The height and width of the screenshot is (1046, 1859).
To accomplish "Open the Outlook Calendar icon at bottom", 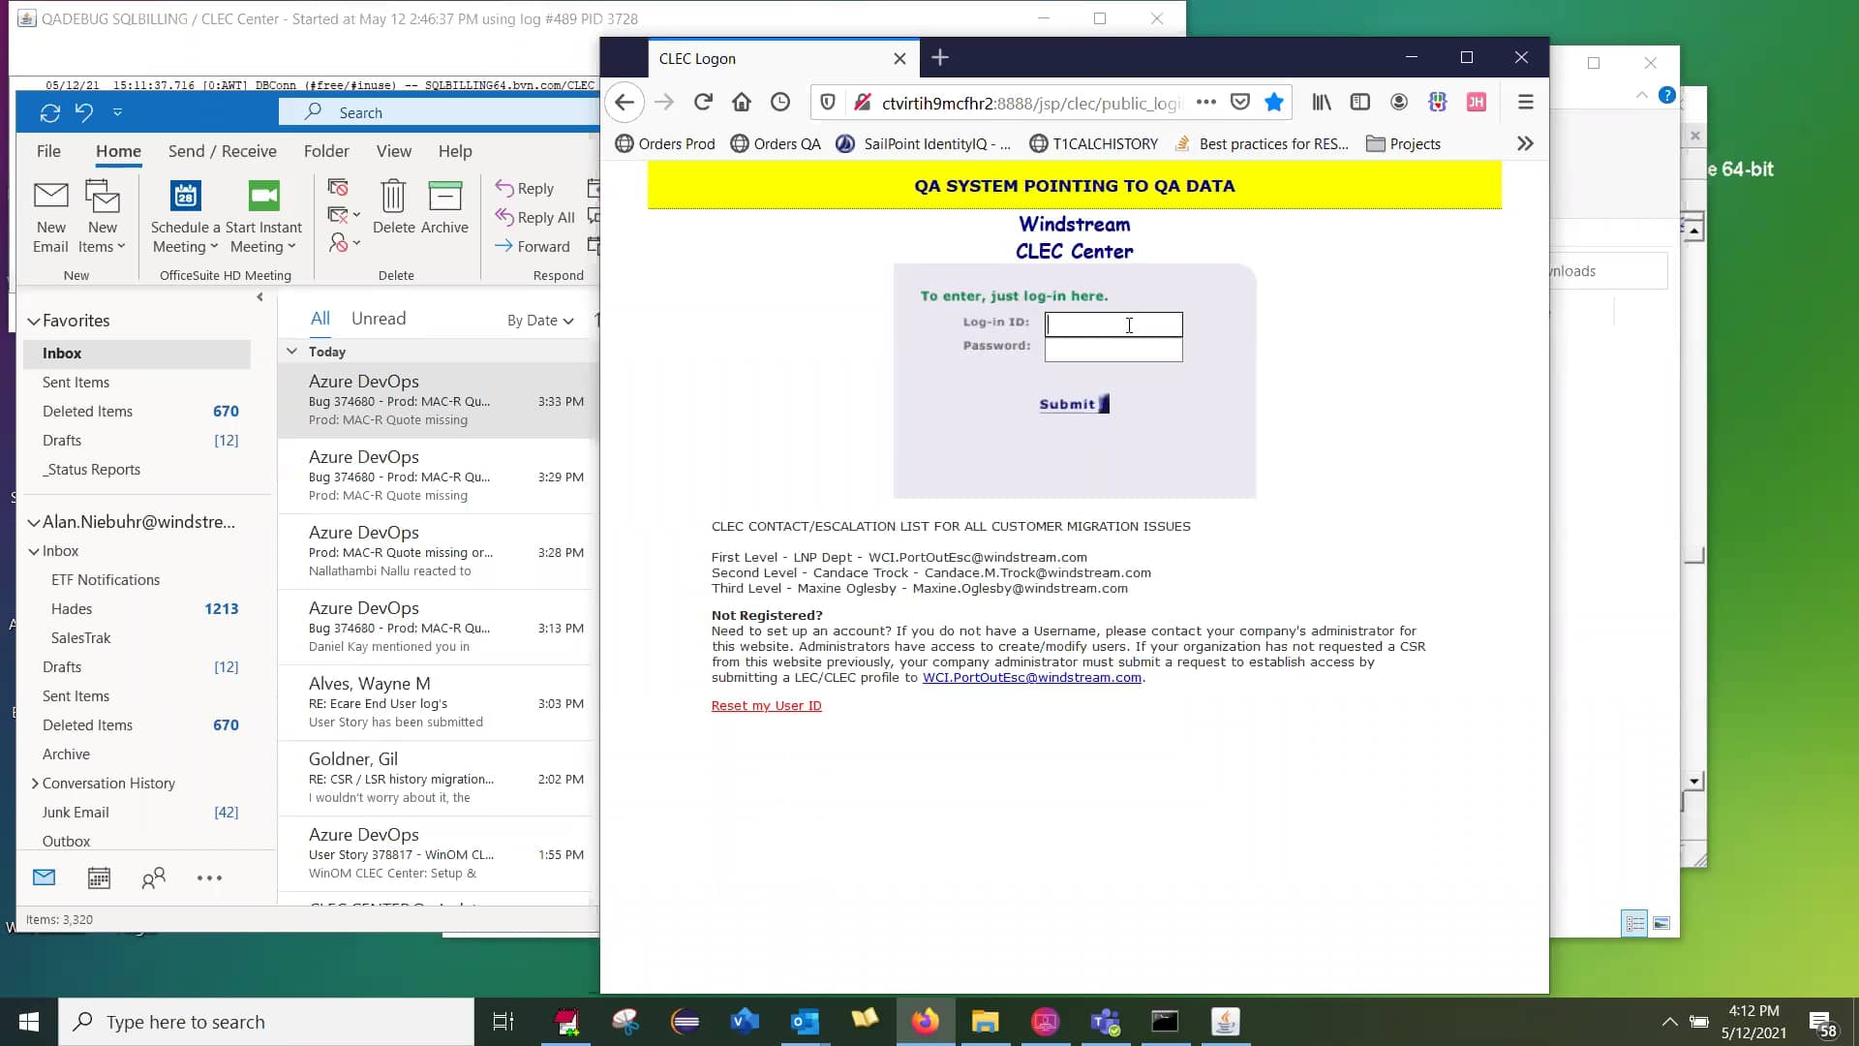I will (x=98, y=877).
